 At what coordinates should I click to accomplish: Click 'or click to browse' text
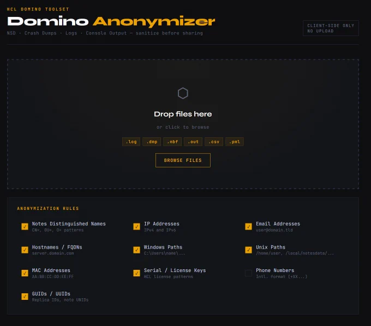[183, 127]
